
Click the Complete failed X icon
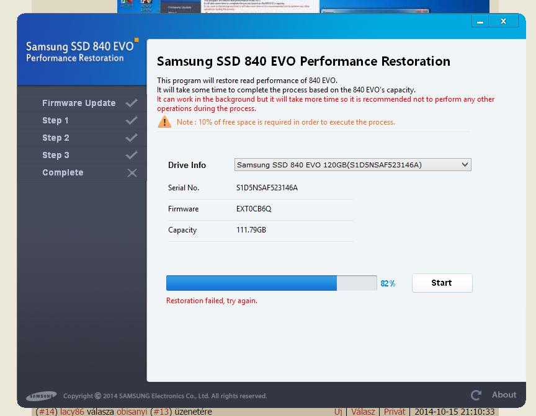[x=132, y=173]
